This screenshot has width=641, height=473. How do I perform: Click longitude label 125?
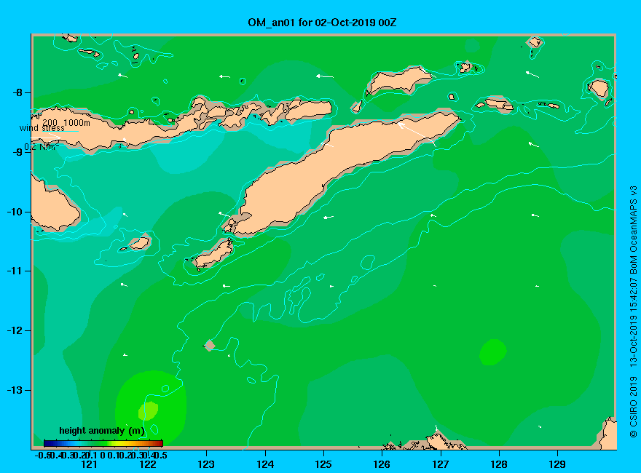323,464
